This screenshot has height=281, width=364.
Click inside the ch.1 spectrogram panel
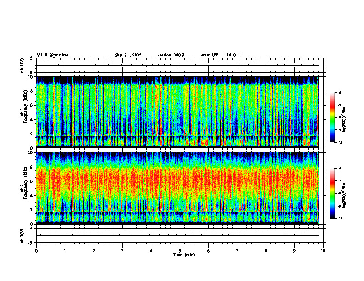point(177,112)
